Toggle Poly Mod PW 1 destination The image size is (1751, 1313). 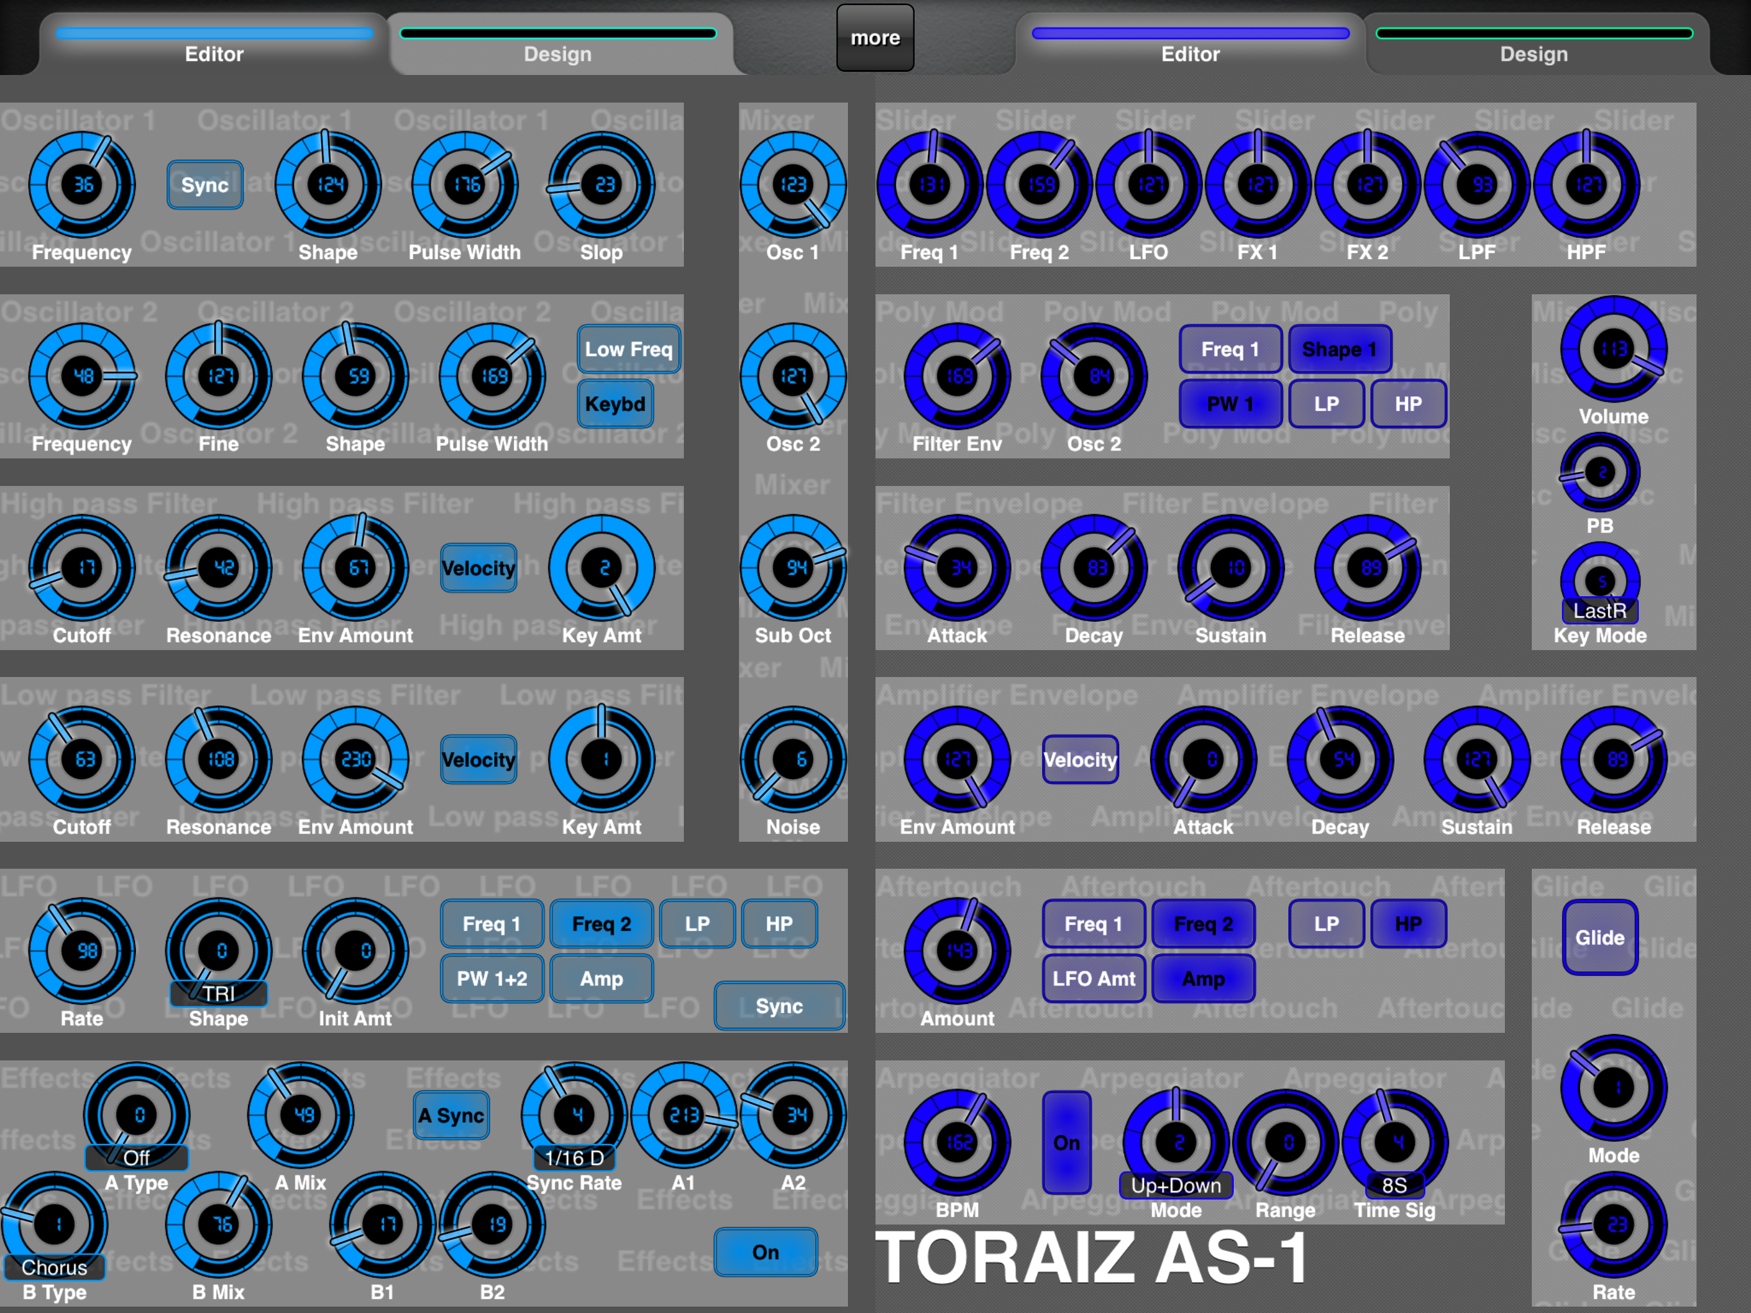point(1230,404)
